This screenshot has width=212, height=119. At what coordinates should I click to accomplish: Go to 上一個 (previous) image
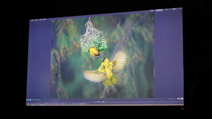tap(97, 102)
